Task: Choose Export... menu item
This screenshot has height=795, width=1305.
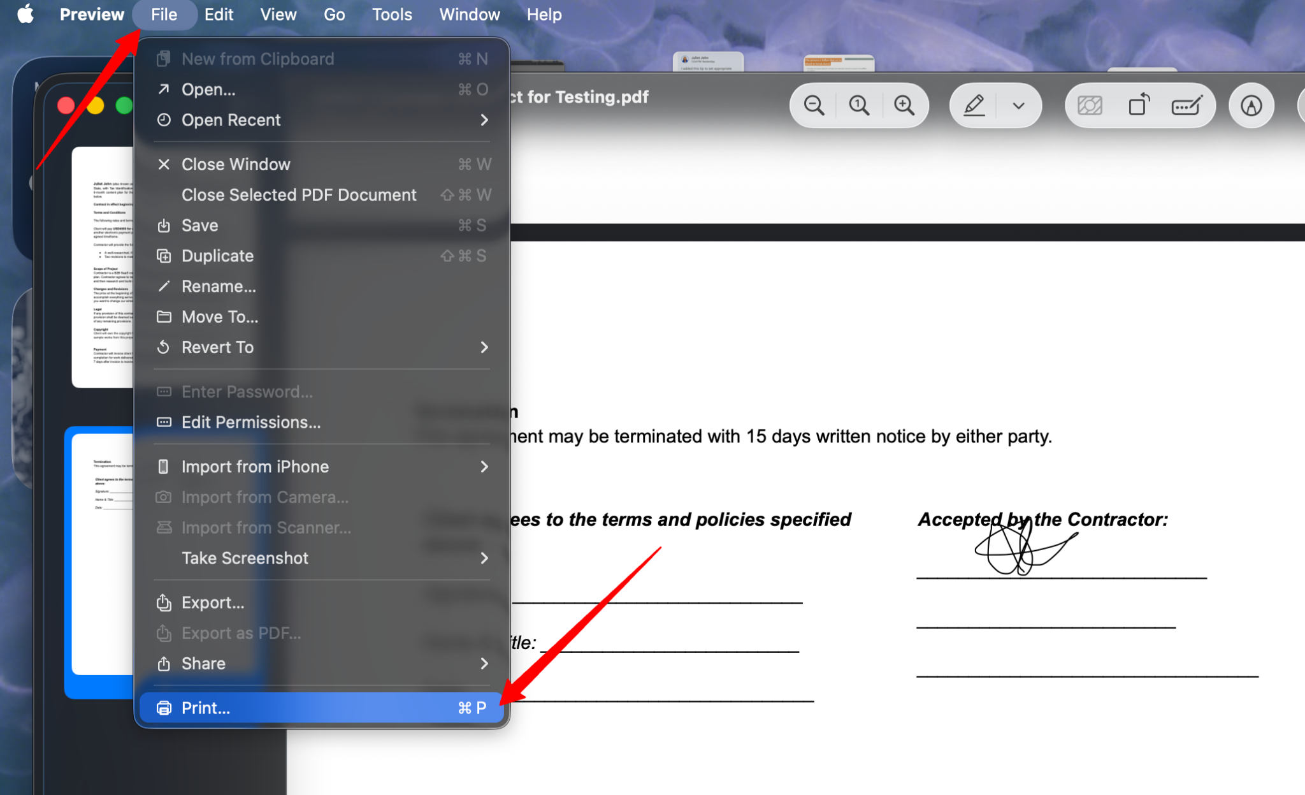Action: 322,603
